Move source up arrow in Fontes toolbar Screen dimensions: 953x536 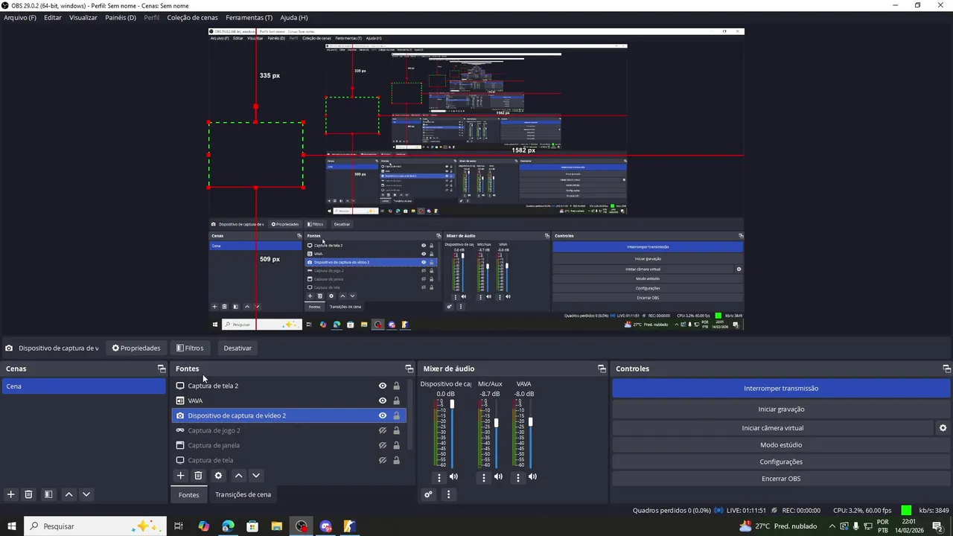tap(238, 476)
